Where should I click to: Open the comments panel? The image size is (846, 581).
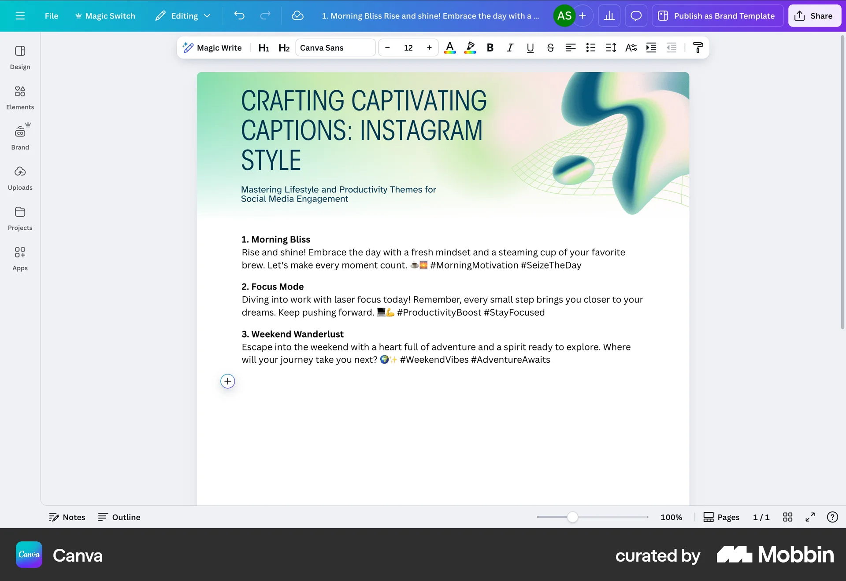tap(636, 15)
